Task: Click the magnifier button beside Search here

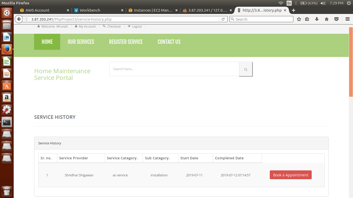Action: (x=245, y=69)
